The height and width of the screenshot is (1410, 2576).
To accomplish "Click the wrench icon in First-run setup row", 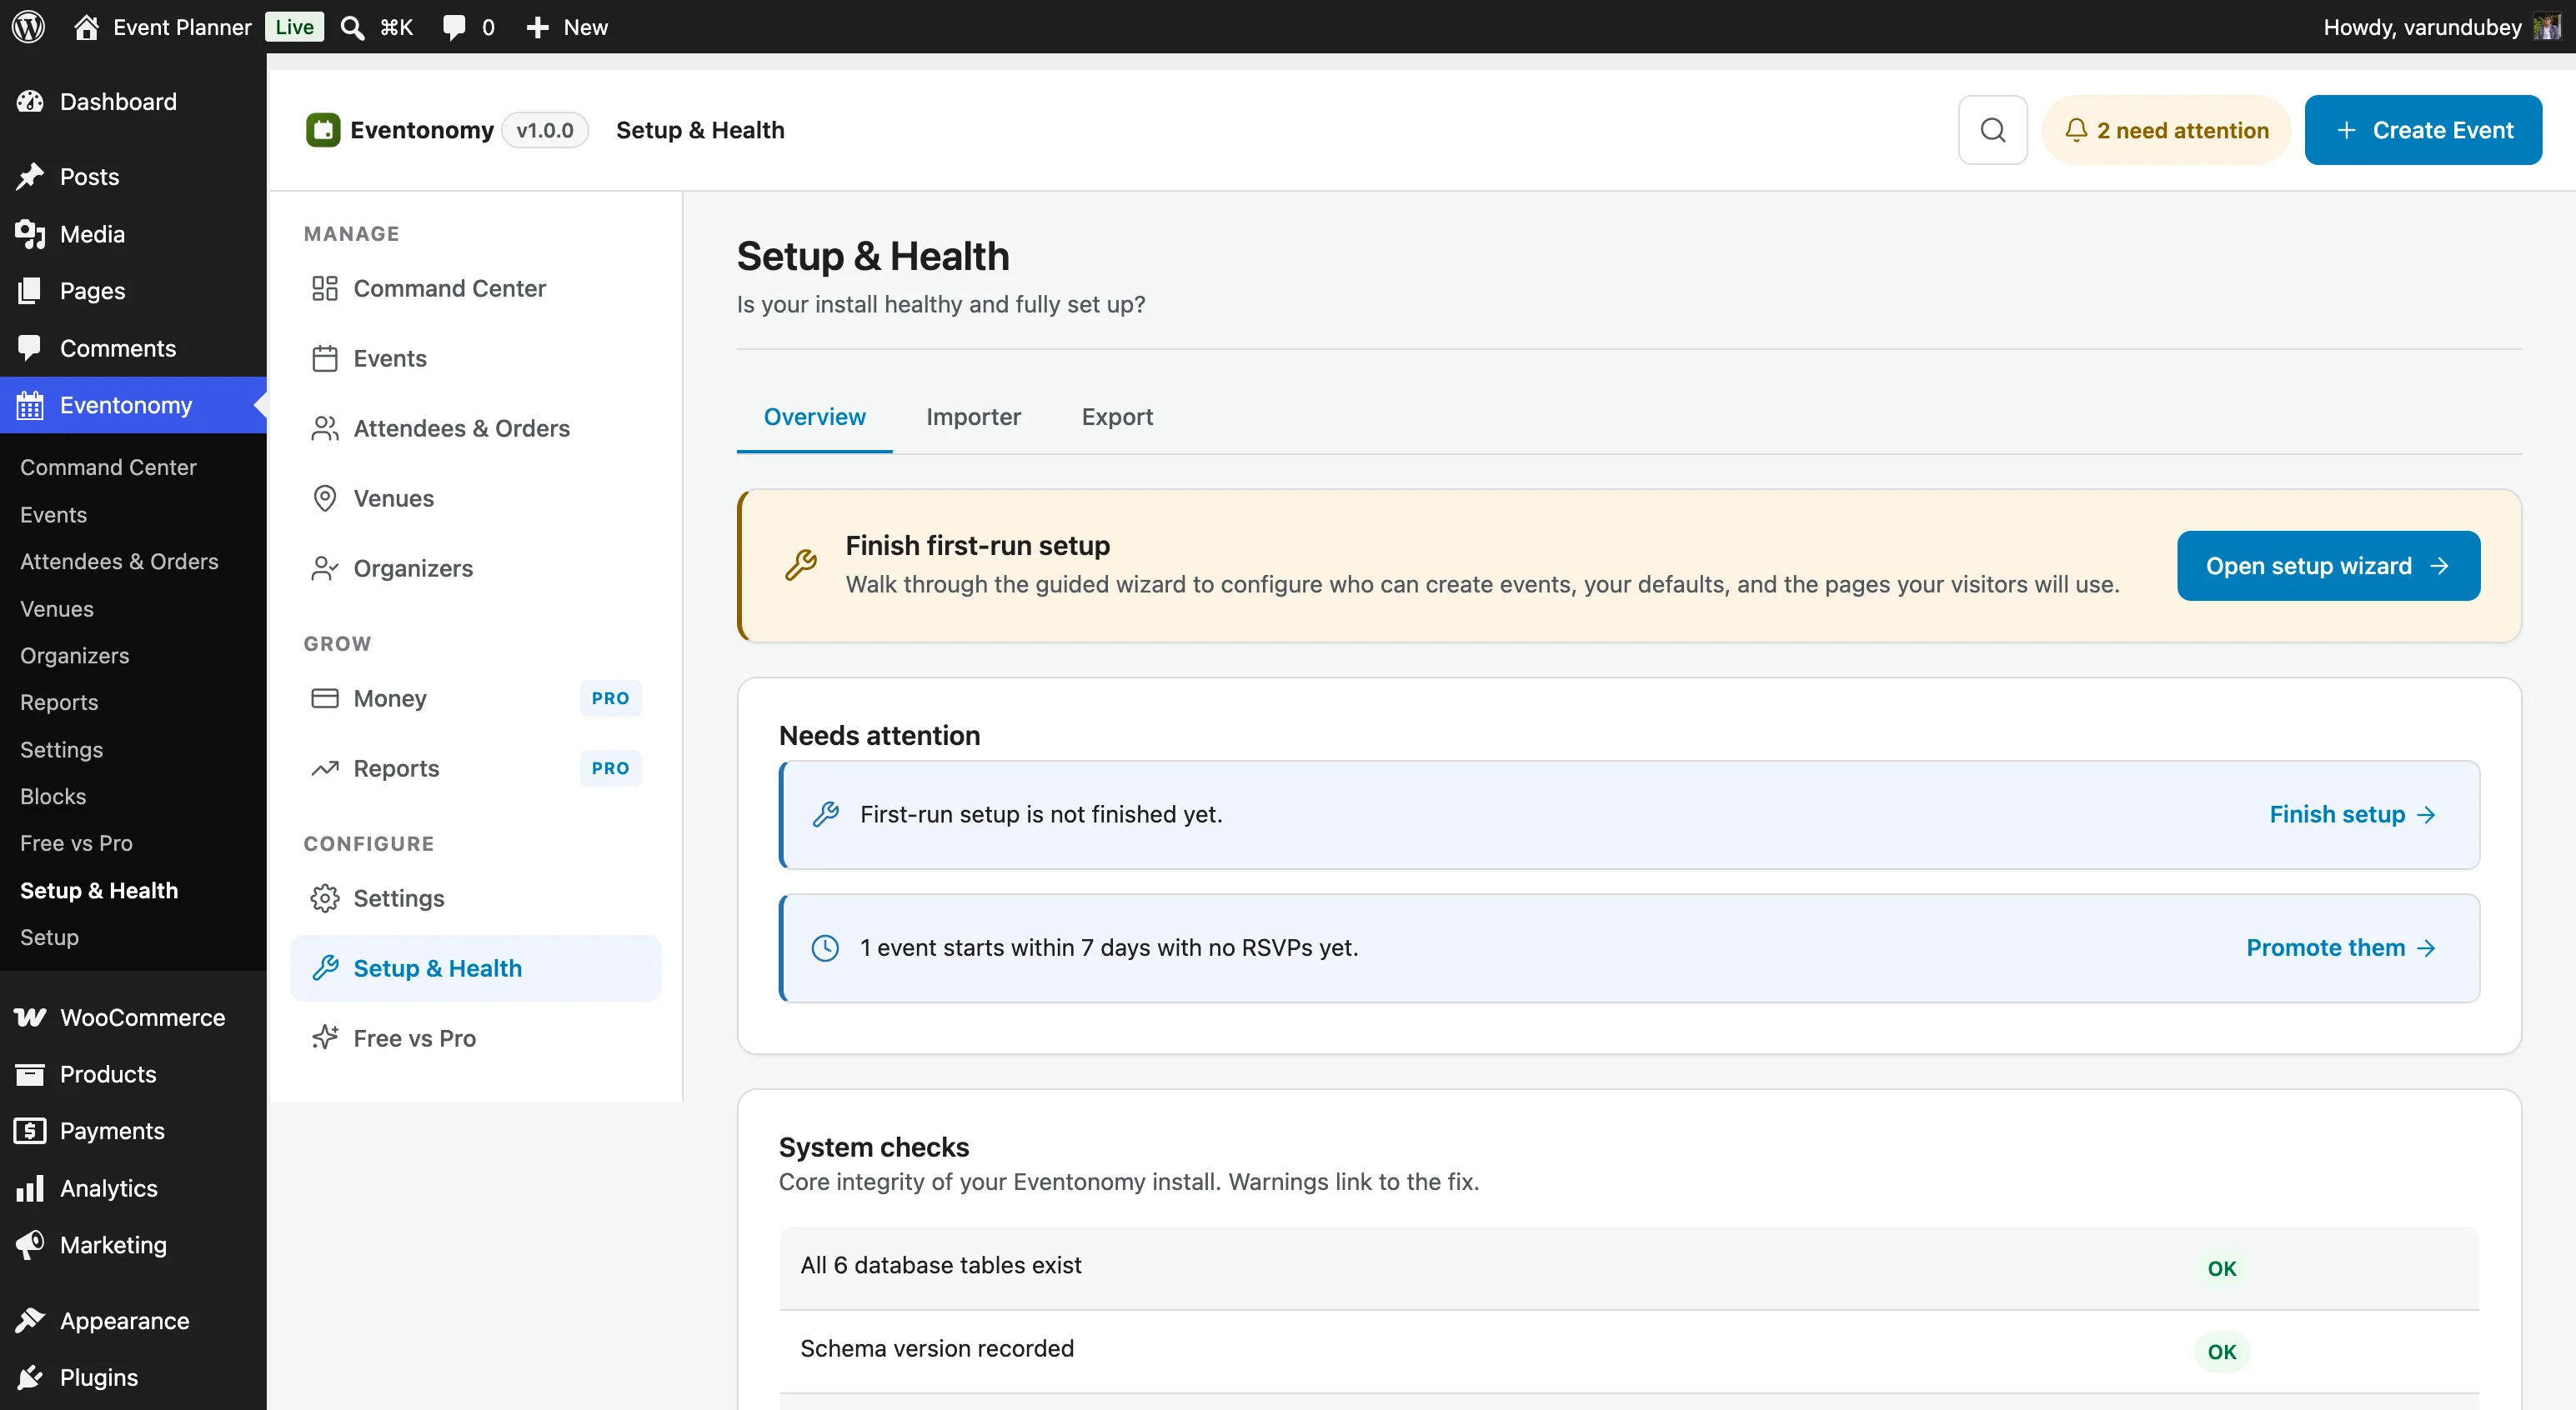I will point(825,814).
